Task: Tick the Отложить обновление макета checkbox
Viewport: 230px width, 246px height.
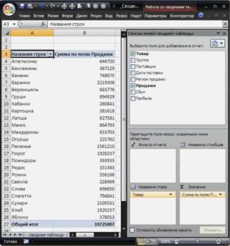Action: [132, 230]
